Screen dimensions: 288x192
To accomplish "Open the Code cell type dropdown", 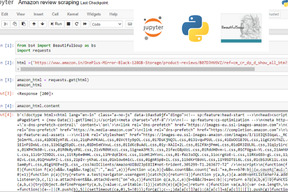I will pyautogui.click(x=107, y=24).
